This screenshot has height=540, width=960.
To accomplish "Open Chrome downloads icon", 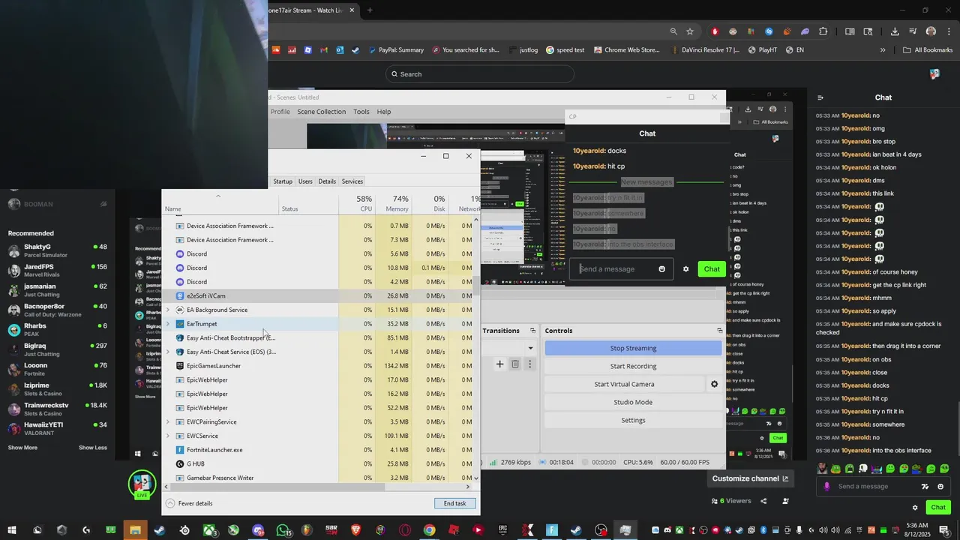I will pyautogui.click(x=895, y=31).
